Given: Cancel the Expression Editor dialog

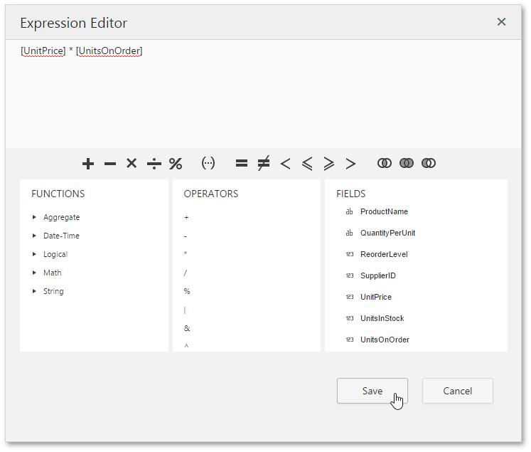Looking at the screenshot, I should [x=457, y=391].
